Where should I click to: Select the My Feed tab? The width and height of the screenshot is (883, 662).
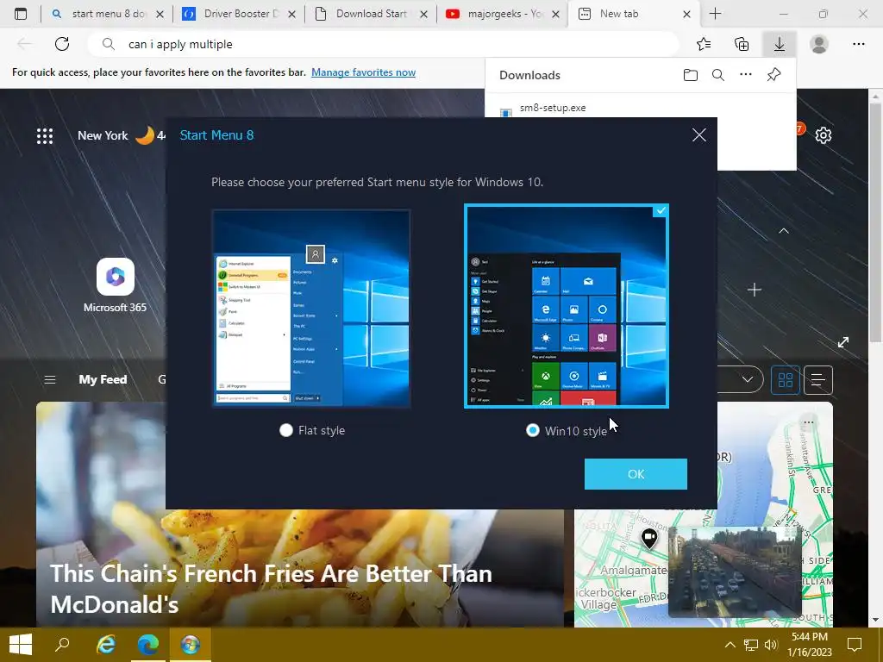103,379
